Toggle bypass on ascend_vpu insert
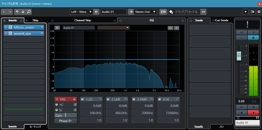 [x=6, y=33]
